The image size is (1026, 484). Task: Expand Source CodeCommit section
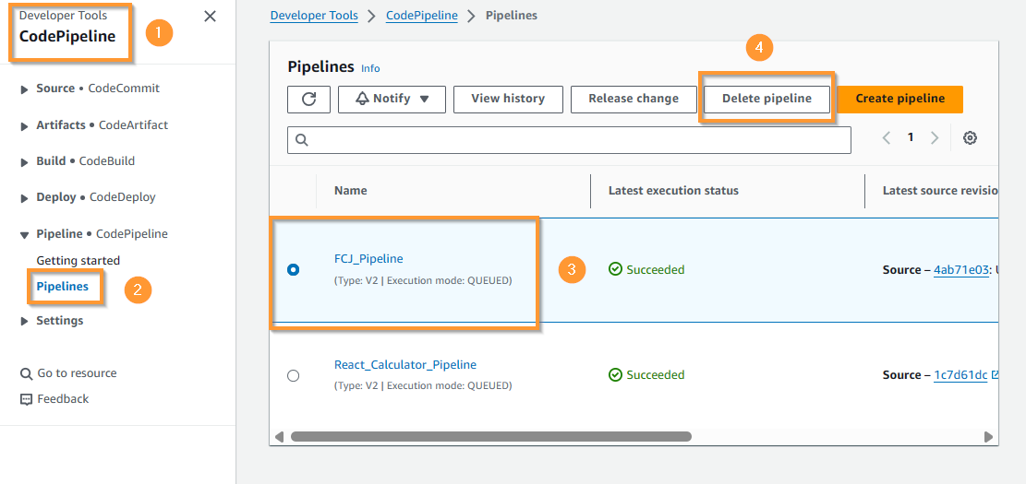pyautogui.click(x=25, y=89)
